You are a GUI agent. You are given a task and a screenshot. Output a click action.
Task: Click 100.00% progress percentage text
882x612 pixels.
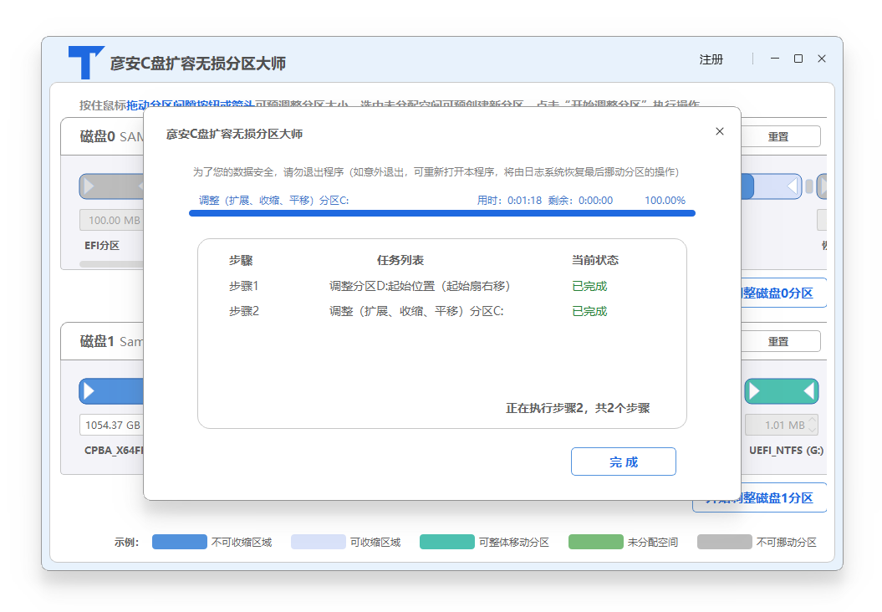[665, 201]
